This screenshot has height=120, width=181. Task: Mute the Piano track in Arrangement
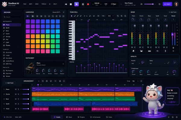[16, 89]
